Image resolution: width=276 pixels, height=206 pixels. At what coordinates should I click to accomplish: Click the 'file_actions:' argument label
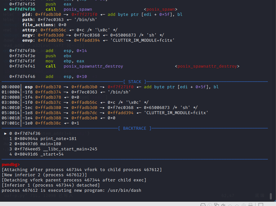(x=39, y=25)
